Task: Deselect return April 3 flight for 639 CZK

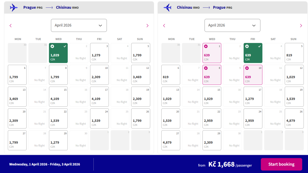Action: [x=253, y=53]
